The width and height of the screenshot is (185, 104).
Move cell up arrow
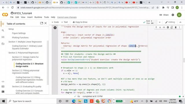pyautogui.click(x=156, y=27)
